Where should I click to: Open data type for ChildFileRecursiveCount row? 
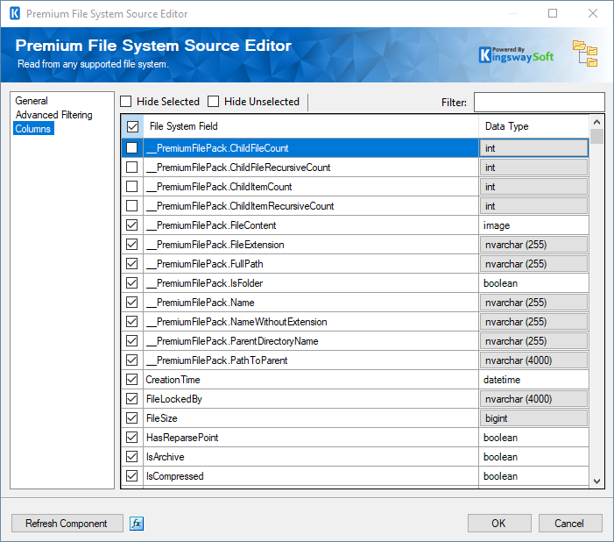tap(533, 168)
